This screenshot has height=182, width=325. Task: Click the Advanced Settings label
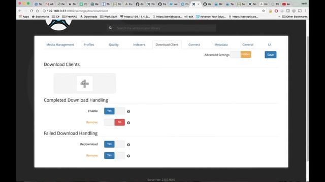click(x=217, y=55)
